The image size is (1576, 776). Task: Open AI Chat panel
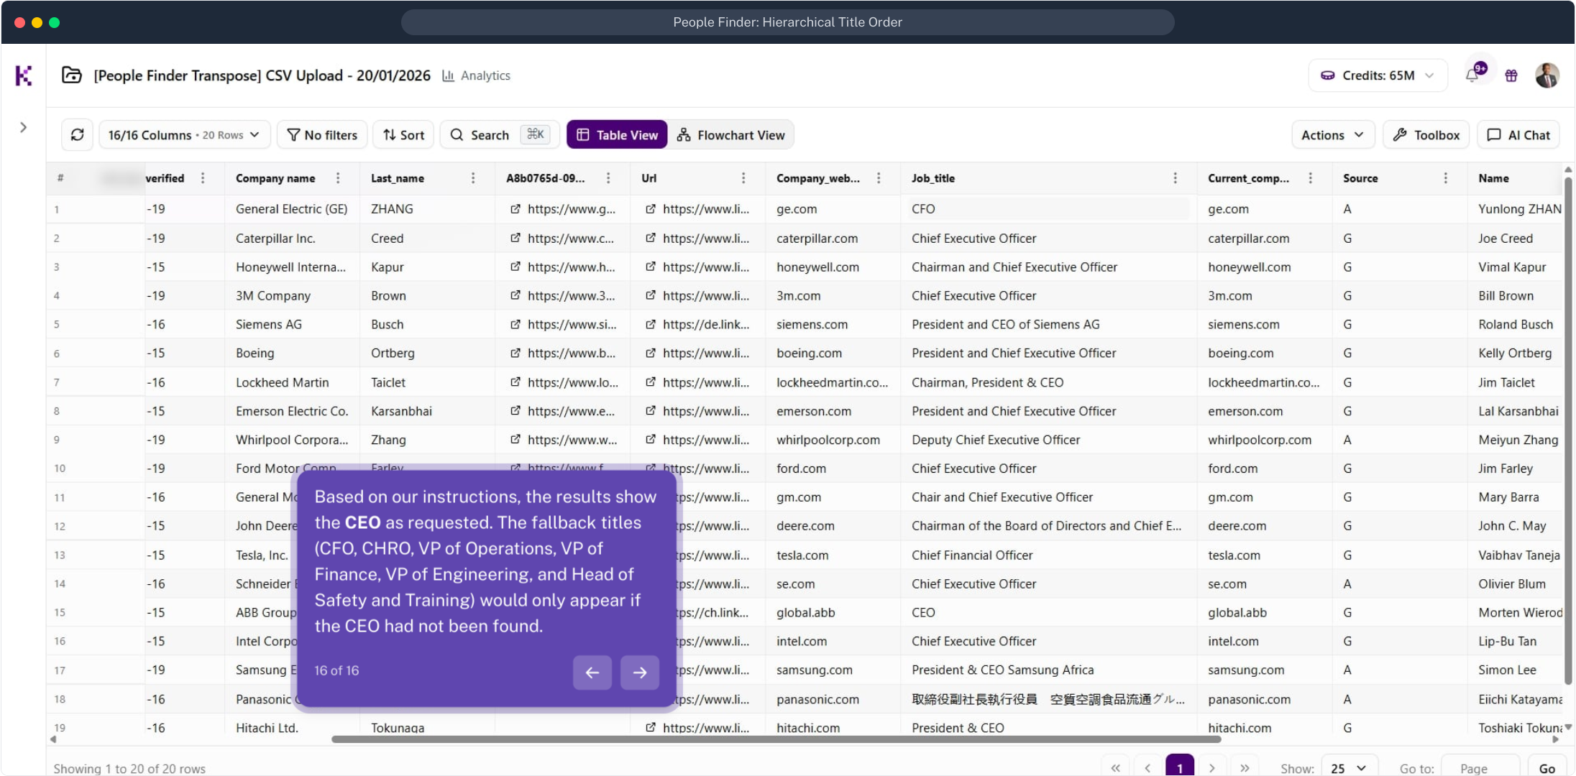pos(1518,135)
